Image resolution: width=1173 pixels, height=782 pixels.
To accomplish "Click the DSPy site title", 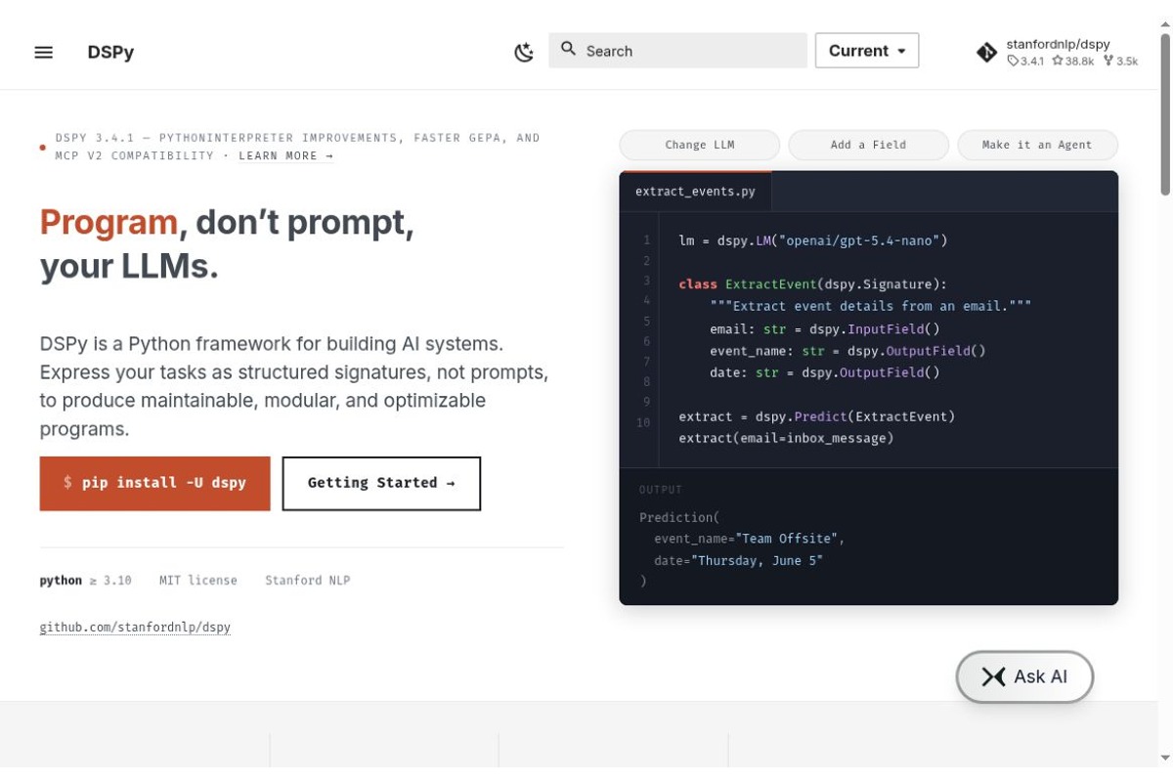I will (110, 52).
